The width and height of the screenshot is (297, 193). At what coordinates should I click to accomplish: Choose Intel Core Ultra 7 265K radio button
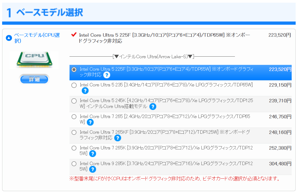74,148
